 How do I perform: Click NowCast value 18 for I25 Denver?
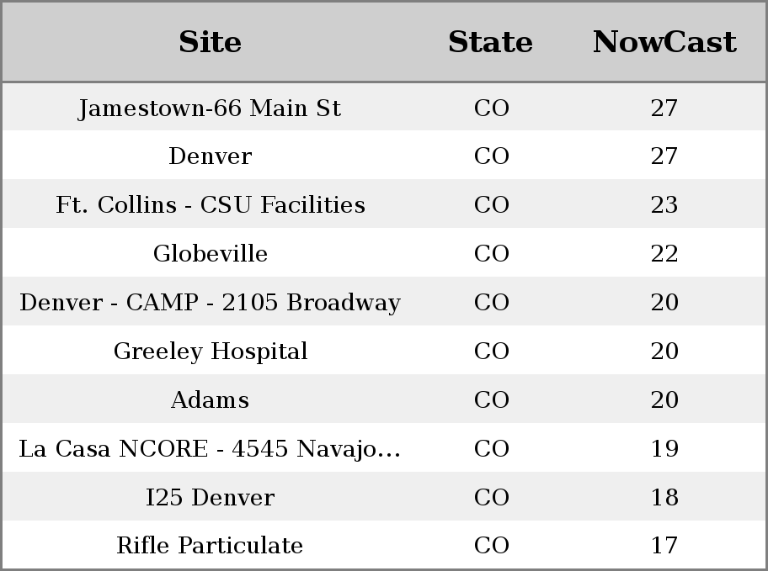[x=664, y=498]
